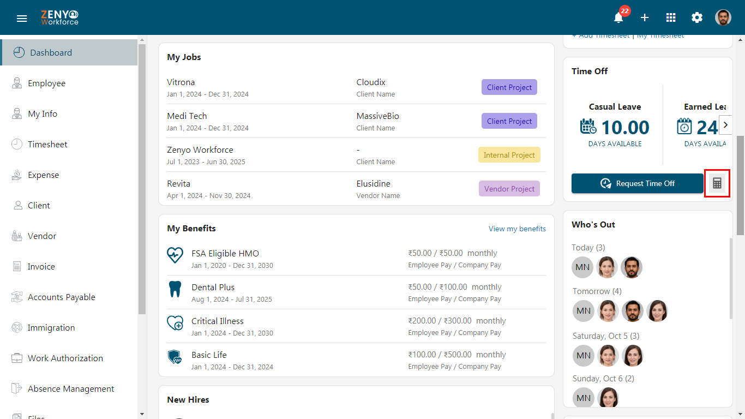This screenshot has height=419, width=745.
Task: Show next leave type with the arrow
Action: 725,125
